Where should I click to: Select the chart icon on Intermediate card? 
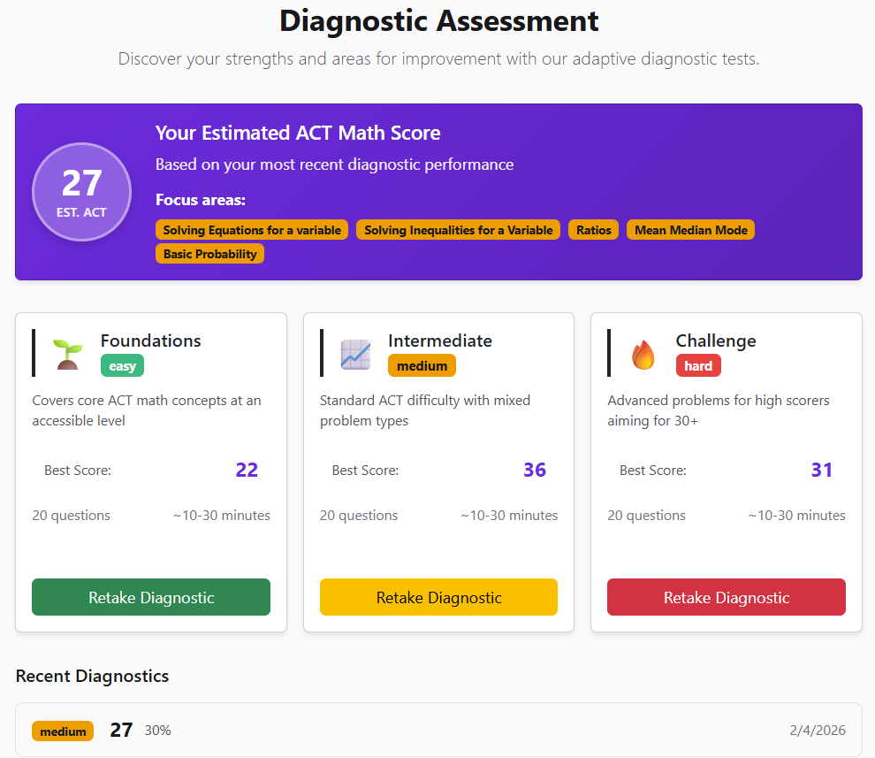coord(354,353)
